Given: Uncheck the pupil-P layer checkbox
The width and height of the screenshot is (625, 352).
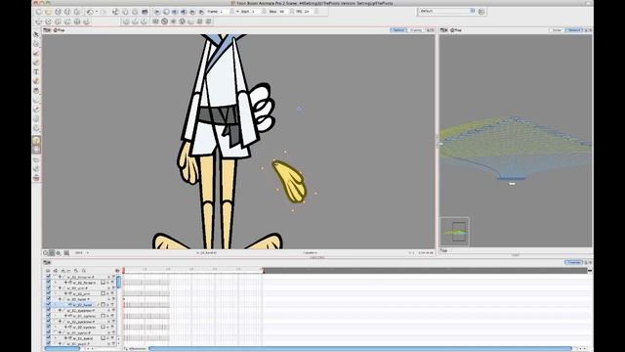Looking at the screenshot, I should coord(48,343).
